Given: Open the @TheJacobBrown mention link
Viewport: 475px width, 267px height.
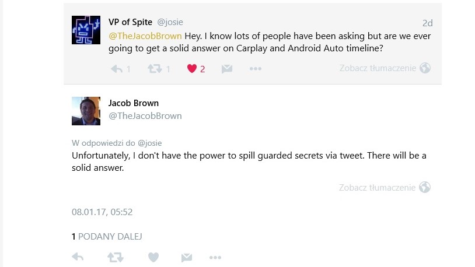Looking at the screenshot, I should pyautogui.click(x=145, y=36).
